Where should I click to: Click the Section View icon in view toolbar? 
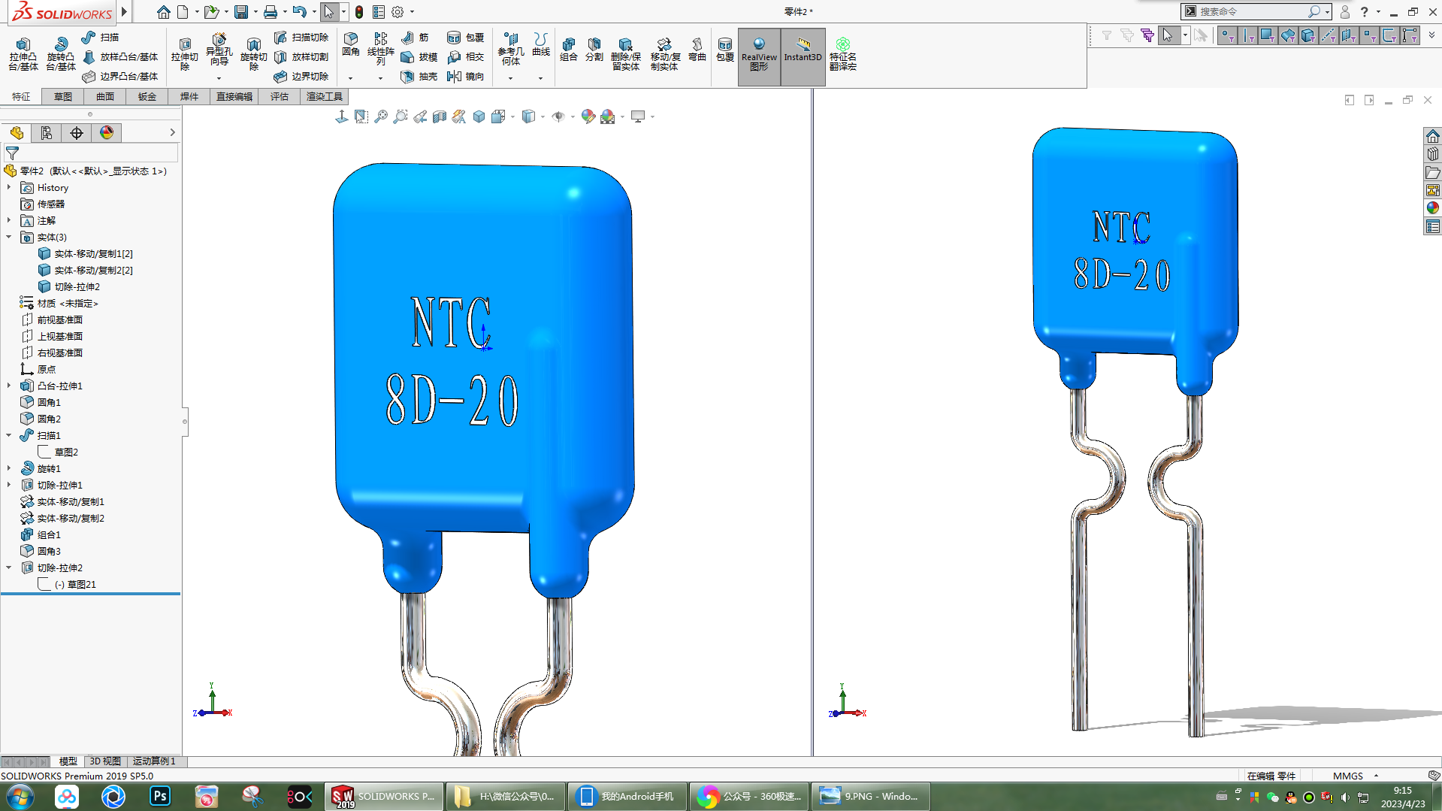click(x=440, y=117)
